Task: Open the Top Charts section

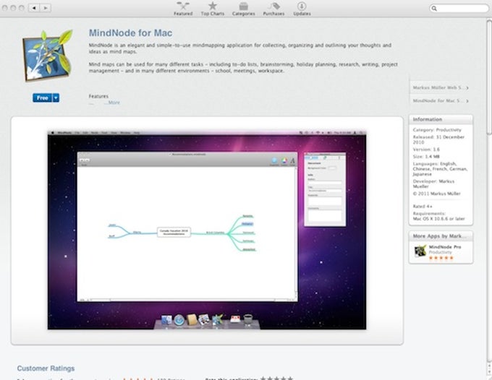Action: click(x=213, y=9)
